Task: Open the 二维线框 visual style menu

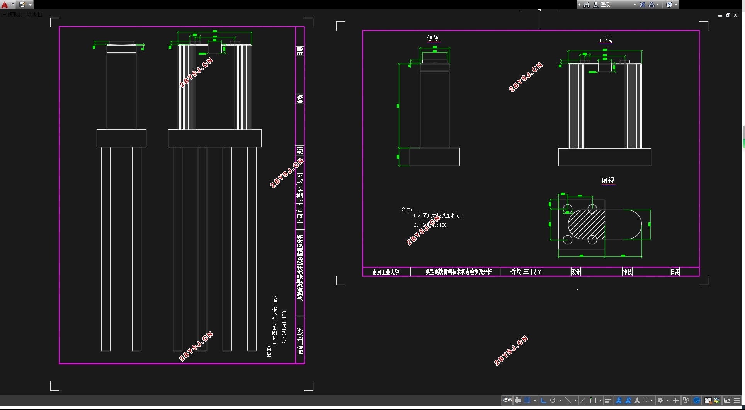Action: point(32,14)
